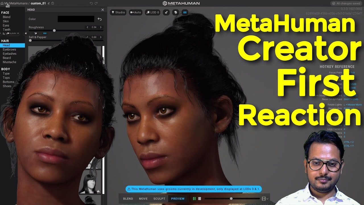Toggle the clay material preview mode
Viewport: 364px width, 205px height.
pyautogui.click(x=166, y=12)
